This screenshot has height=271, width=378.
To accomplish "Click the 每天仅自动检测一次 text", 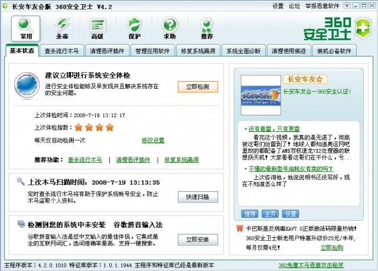I will pos(60,140).
